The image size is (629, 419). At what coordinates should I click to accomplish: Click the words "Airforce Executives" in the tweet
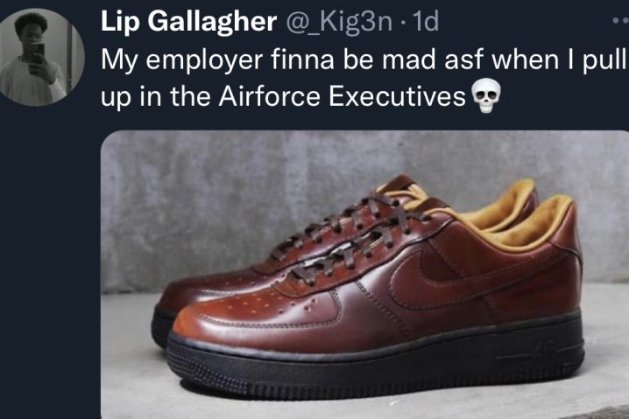(x=343, y=96)
